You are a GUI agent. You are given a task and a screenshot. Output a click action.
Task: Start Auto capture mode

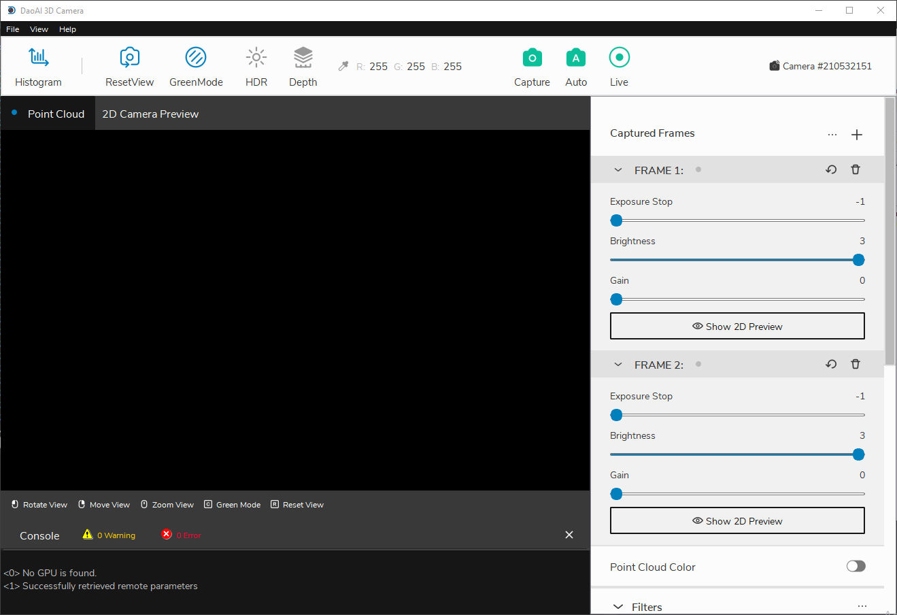576,58
